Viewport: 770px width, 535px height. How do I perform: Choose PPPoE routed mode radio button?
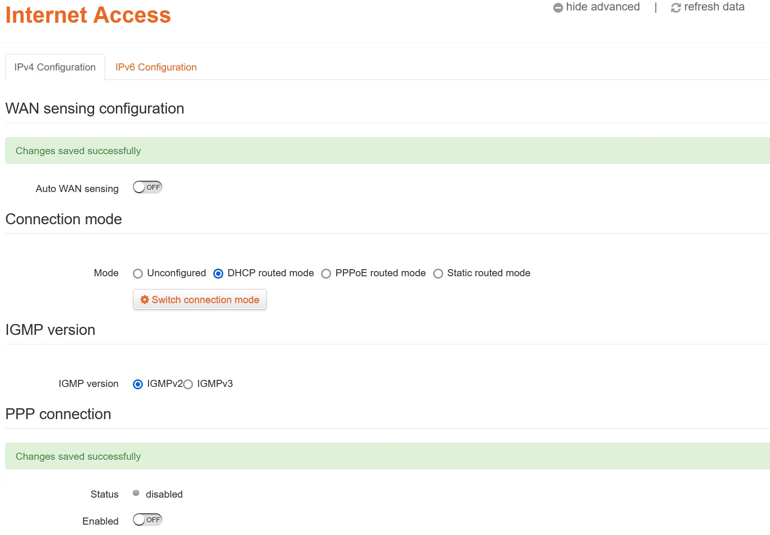[x=326, y=273]
